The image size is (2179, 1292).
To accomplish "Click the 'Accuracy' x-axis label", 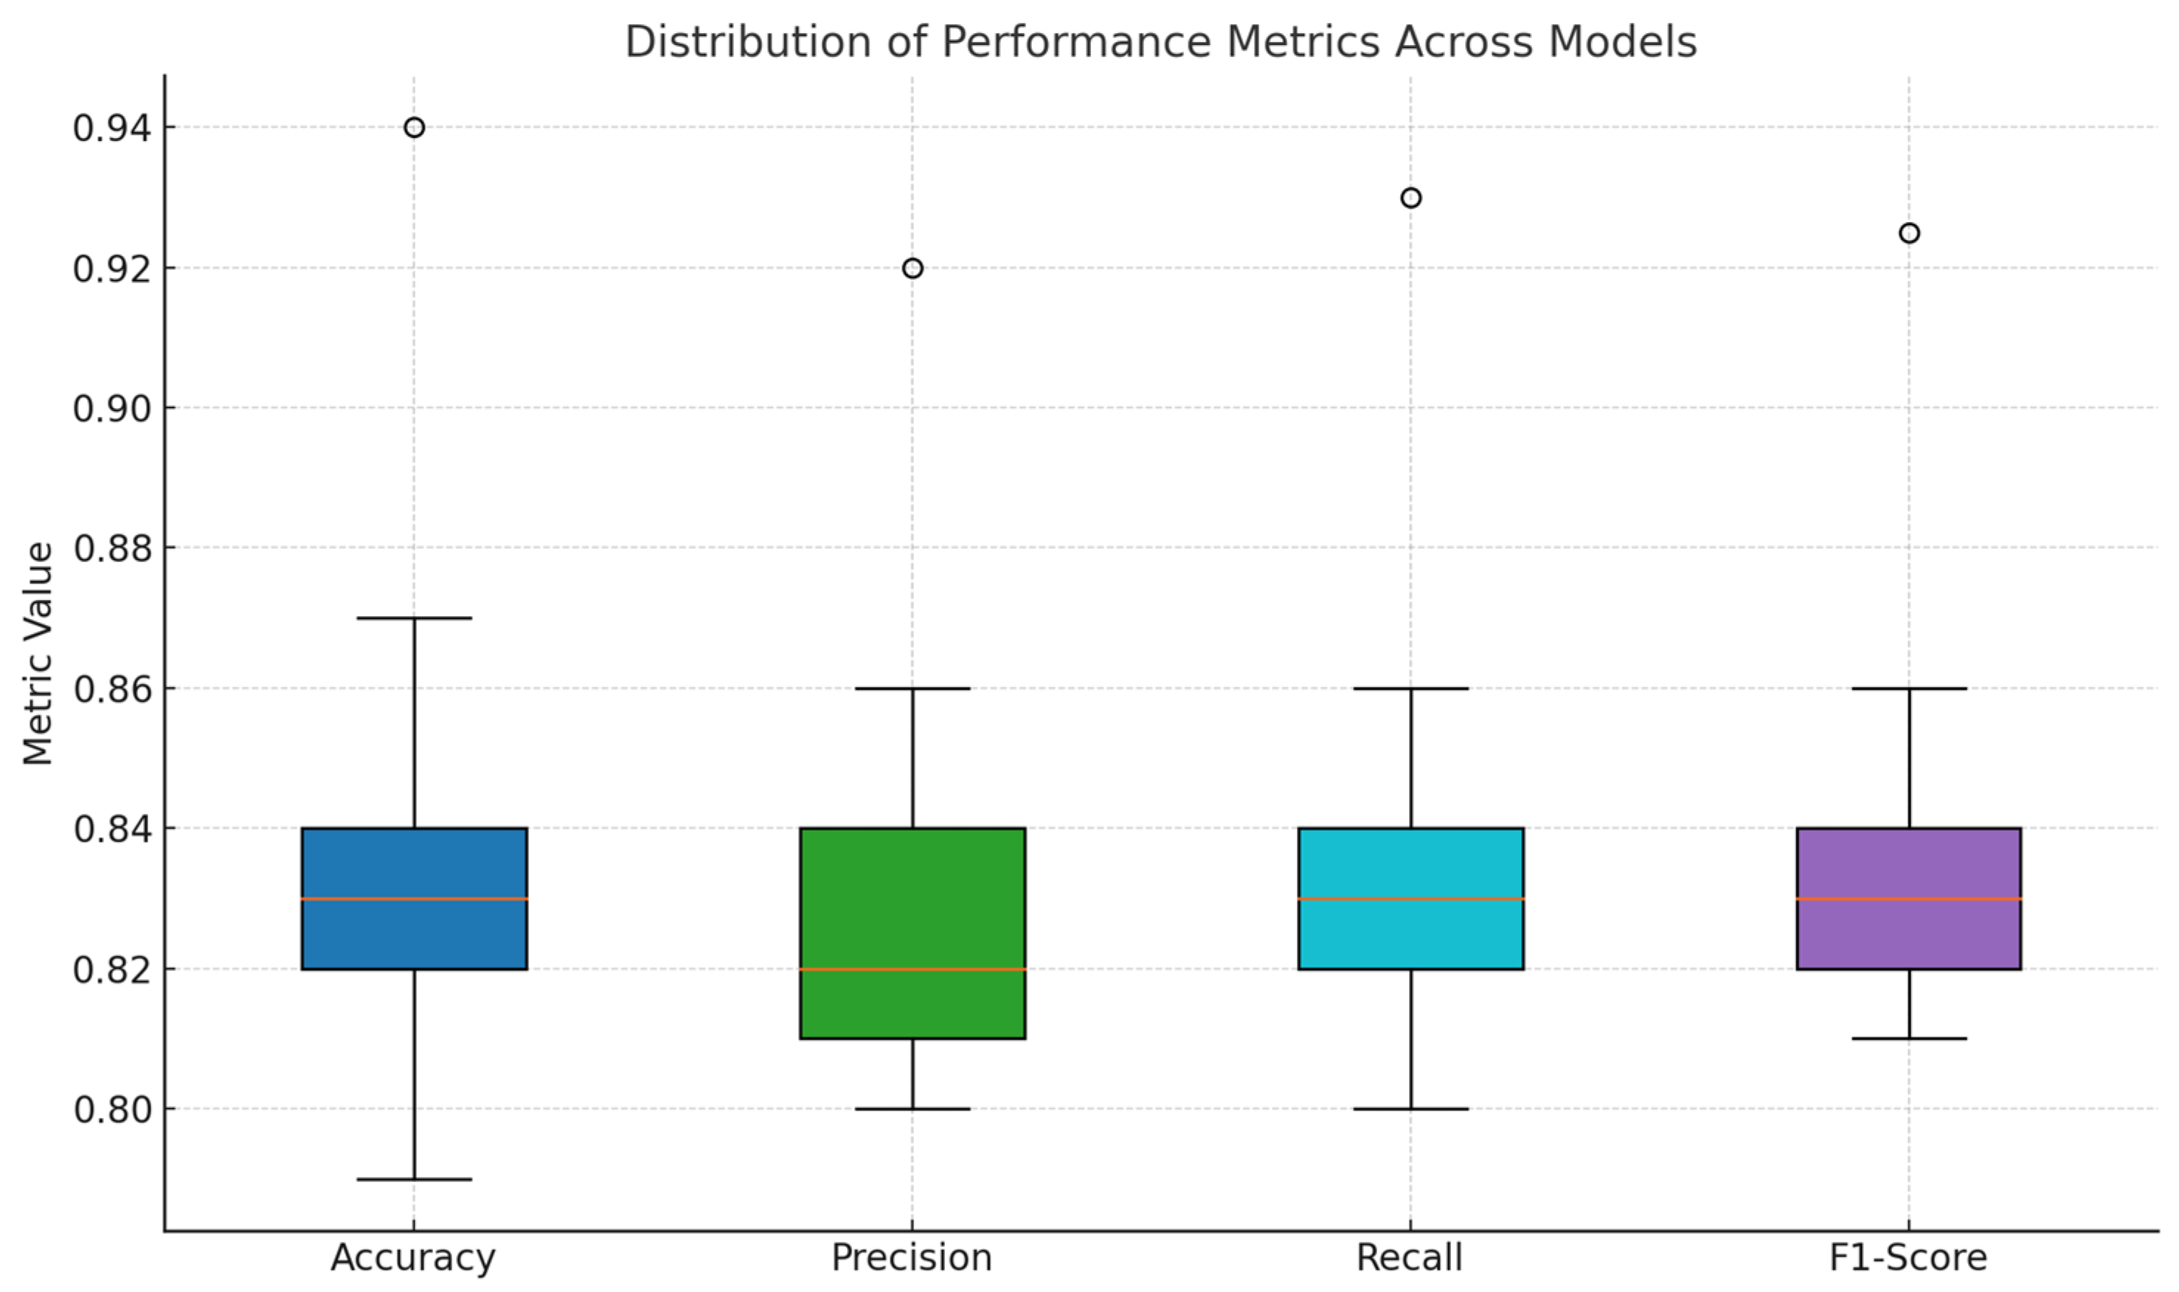I will 413,1258.
